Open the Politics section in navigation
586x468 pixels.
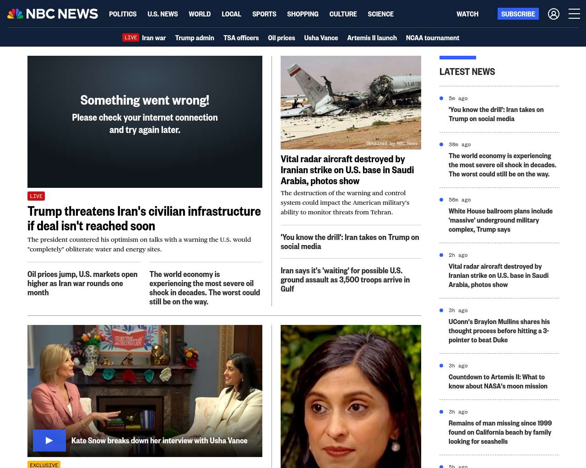click(x=123, y=14)
